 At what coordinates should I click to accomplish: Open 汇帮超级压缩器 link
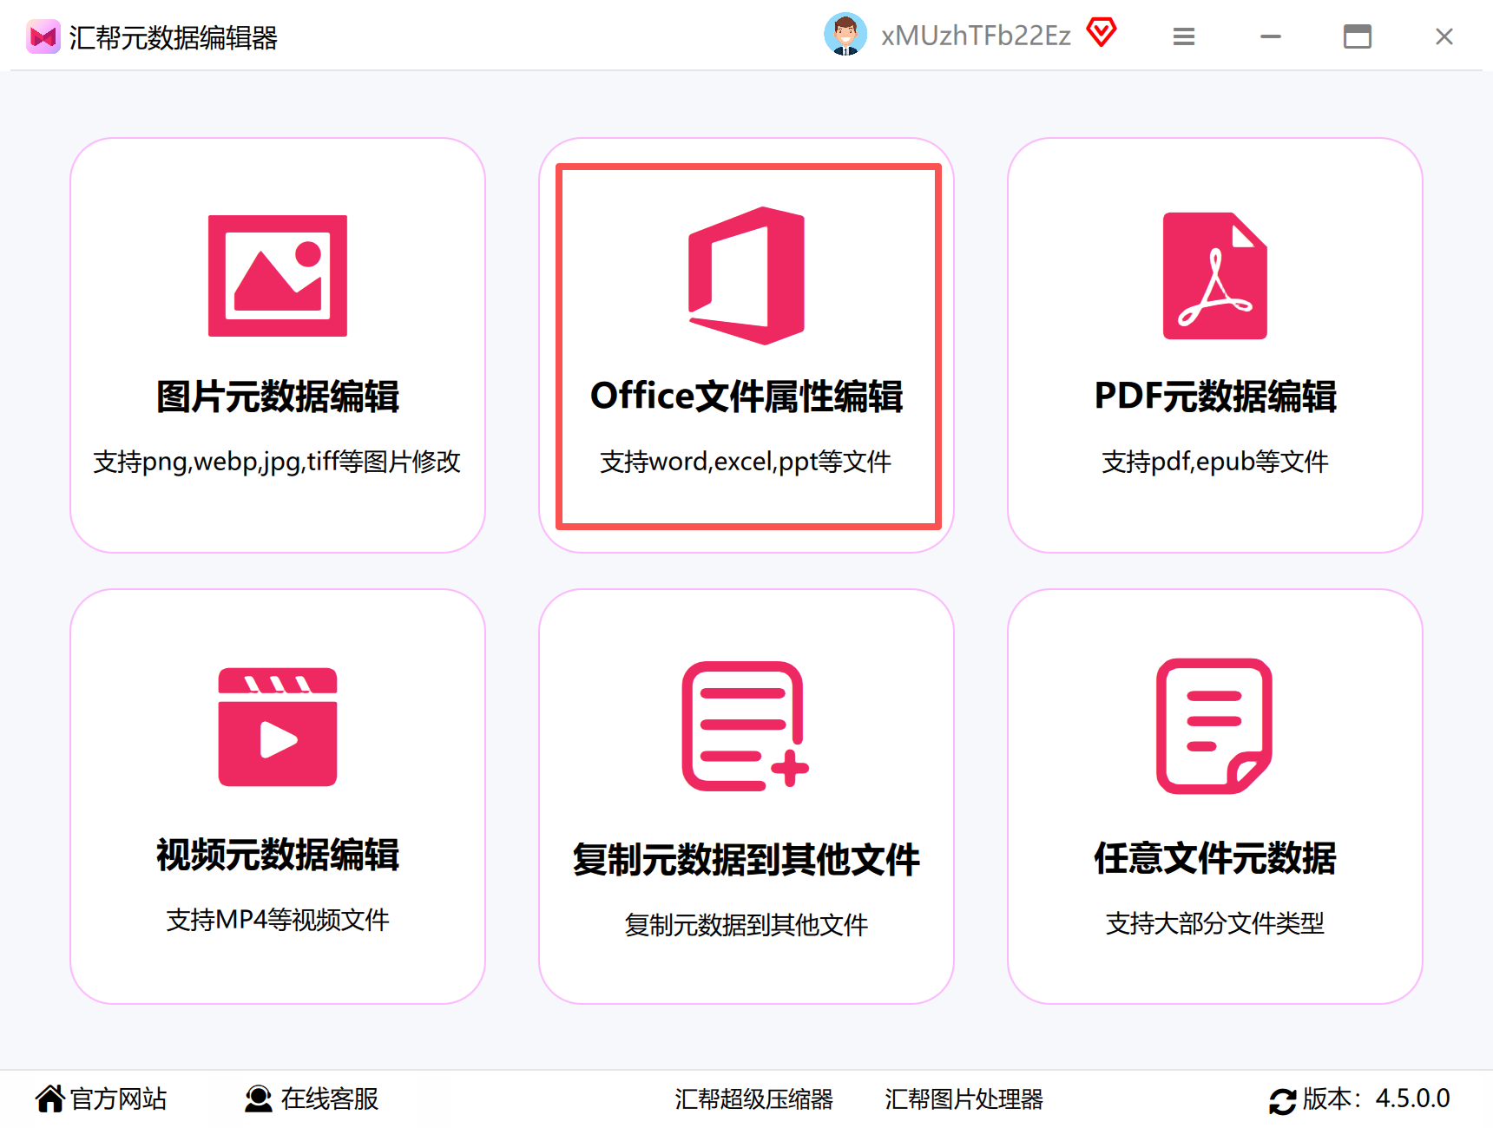753,1099
